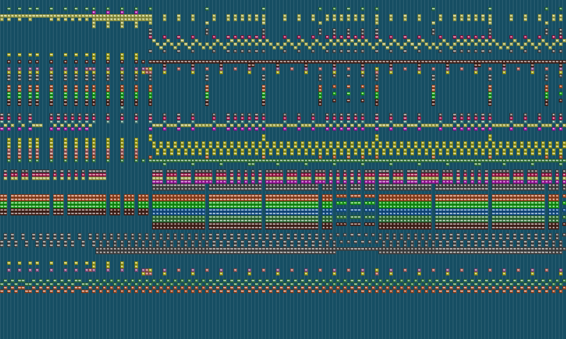Select top note of leftmost bright green stack
Screen dimensions: 566x339
9,93
